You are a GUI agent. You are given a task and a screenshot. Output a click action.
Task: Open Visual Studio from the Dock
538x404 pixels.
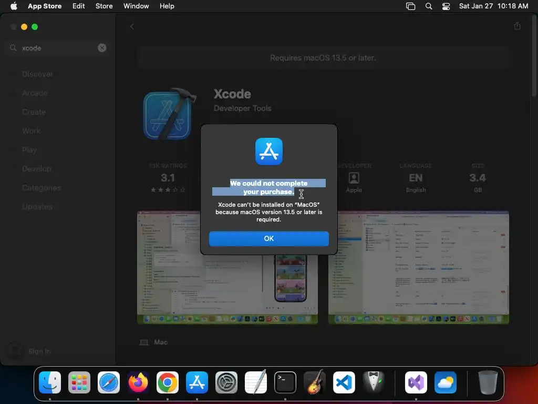[x=416, y=382]
